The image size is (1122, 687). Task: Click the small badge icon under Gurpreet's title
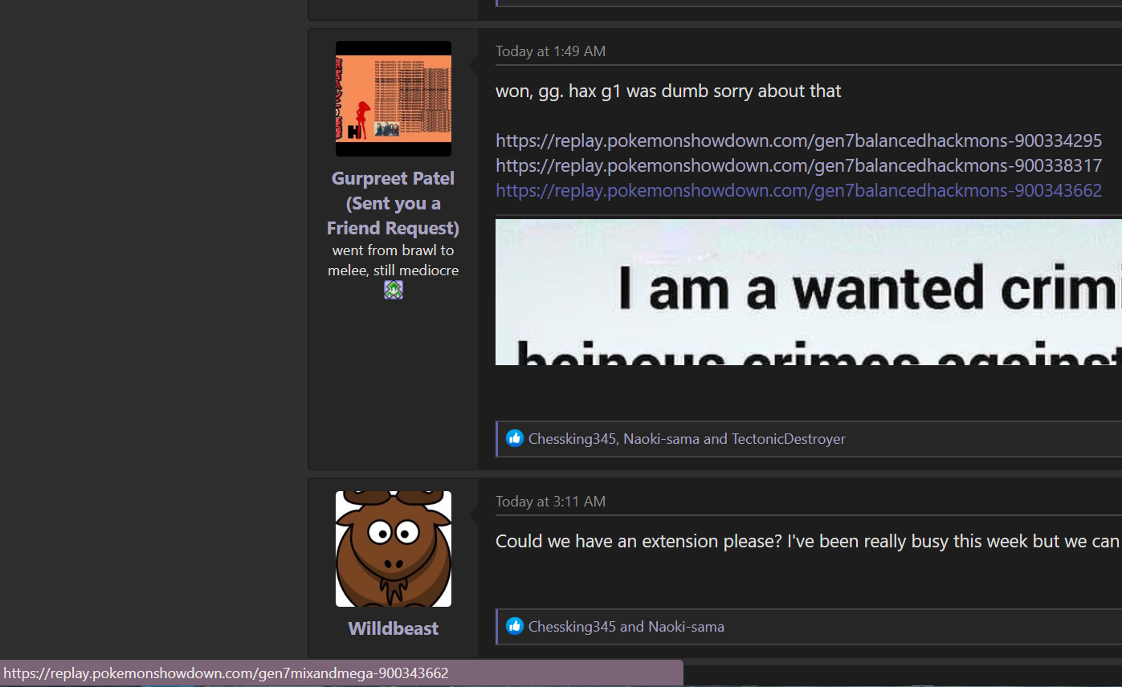coord(394,290)
